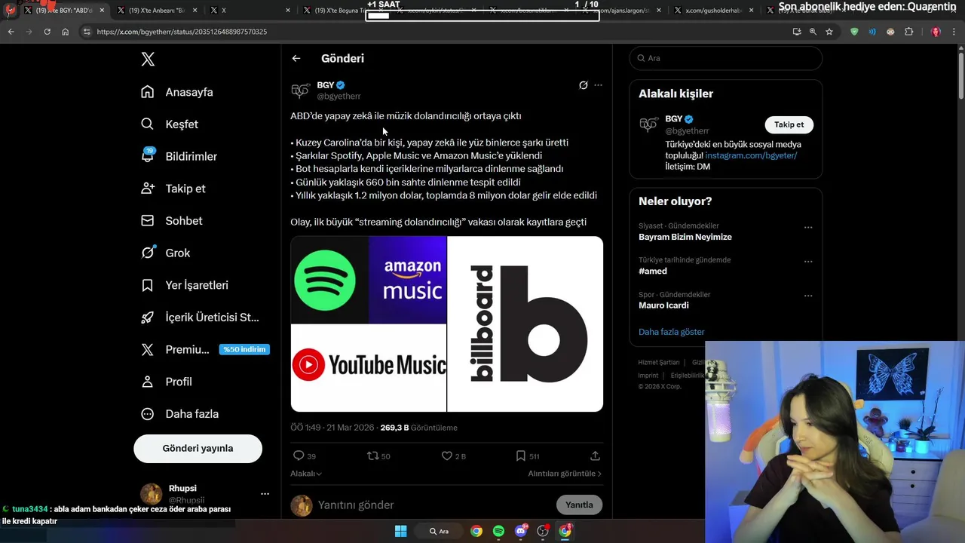Open options for Mauro Icardi trend
This screenshot has height=543, width=965.
808,296
